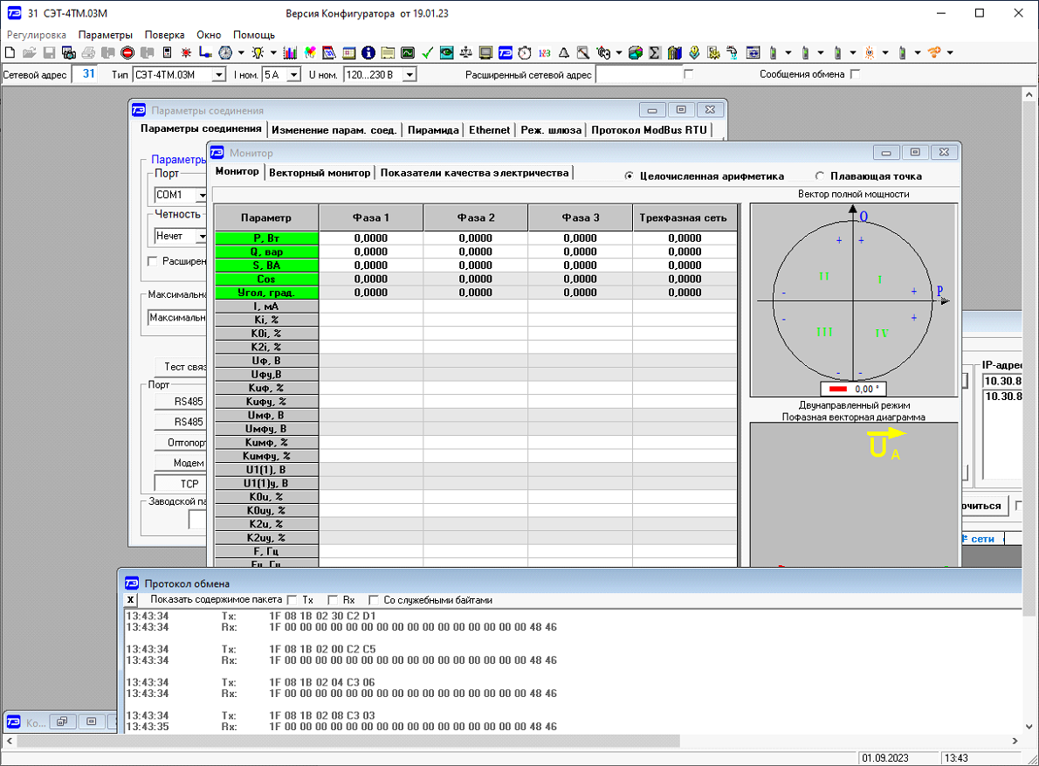Click the new document toolbar icon
The width and height of the screenshot is (1039, 766).
click(10, 52)
